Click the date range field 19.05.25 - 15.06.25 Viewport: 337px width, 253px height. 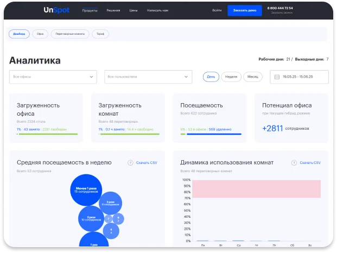pos(299,77)
